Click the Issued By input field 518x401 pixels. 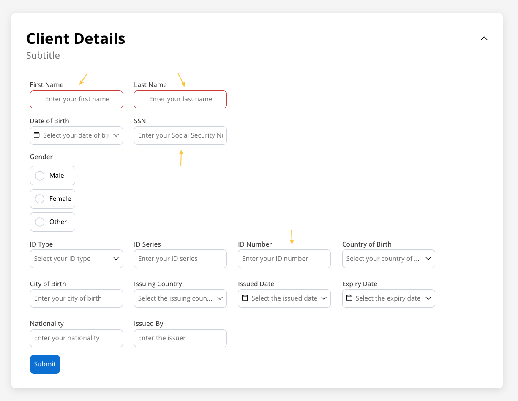180,338
